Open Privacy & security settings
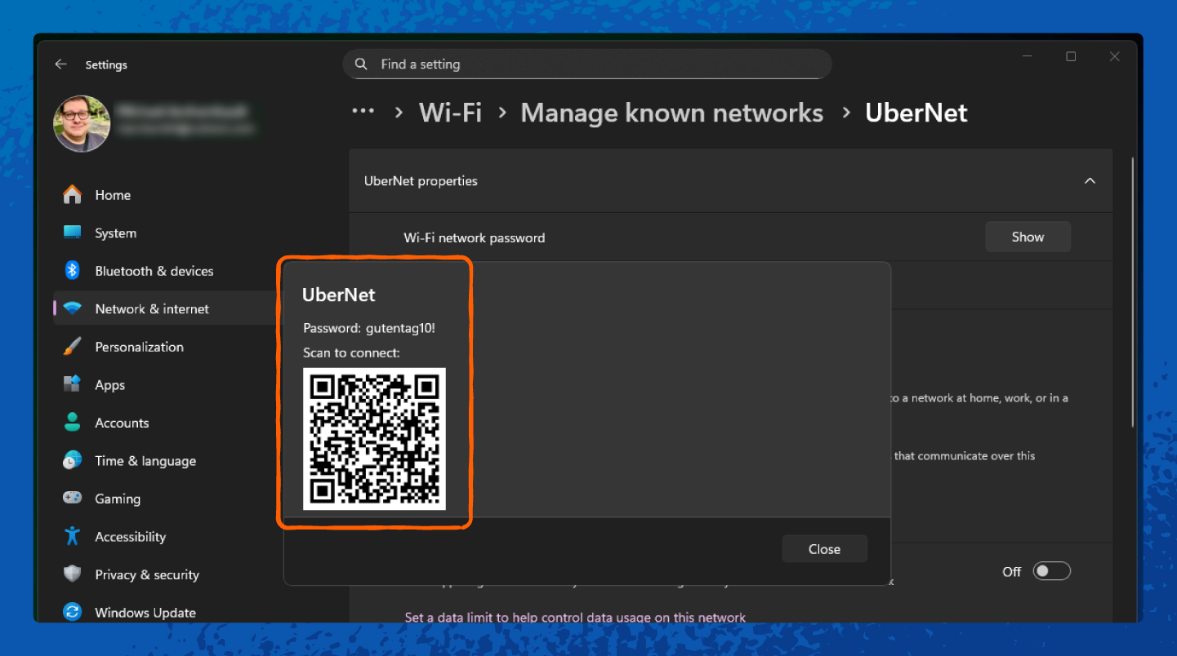This screenshot has height=656, width=1177. (x=147, y=574)
